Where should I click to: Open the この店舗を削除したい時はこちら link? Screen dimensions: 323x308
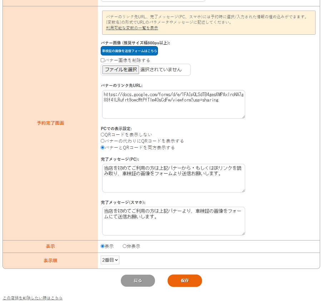(33, 298)
